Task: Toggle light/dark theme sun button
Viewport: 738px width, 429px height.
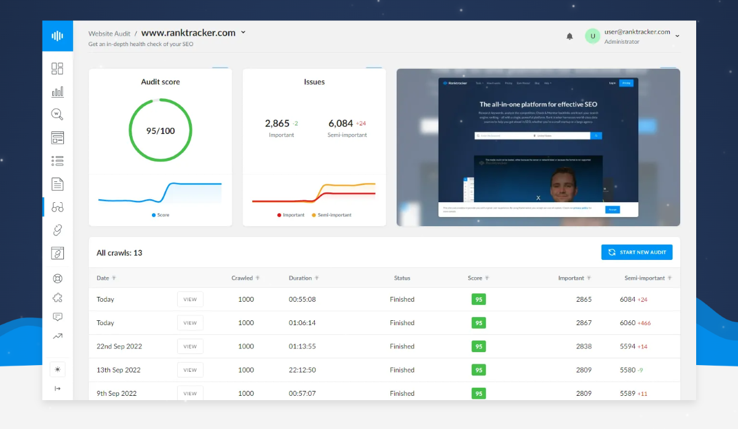Action: click(x=57, y=369)
